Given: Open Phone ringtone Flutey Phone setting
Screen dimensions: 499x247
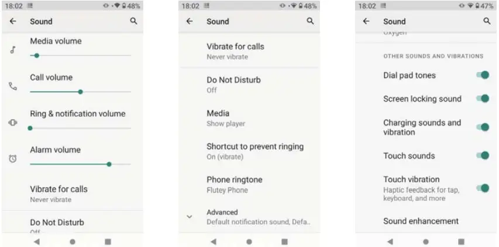Looking at the screenshot, I should click(x=249, y=185).
